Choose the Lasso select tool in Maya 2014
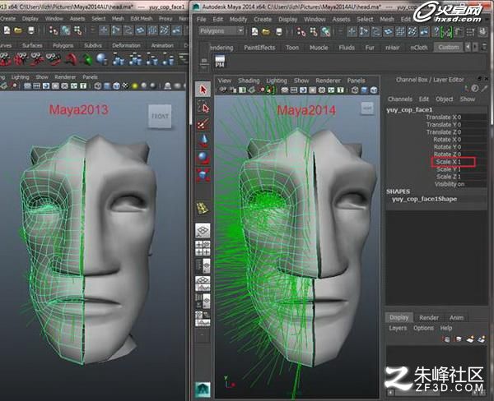Screen dimensions: 494x401 [x=203, y=107]
